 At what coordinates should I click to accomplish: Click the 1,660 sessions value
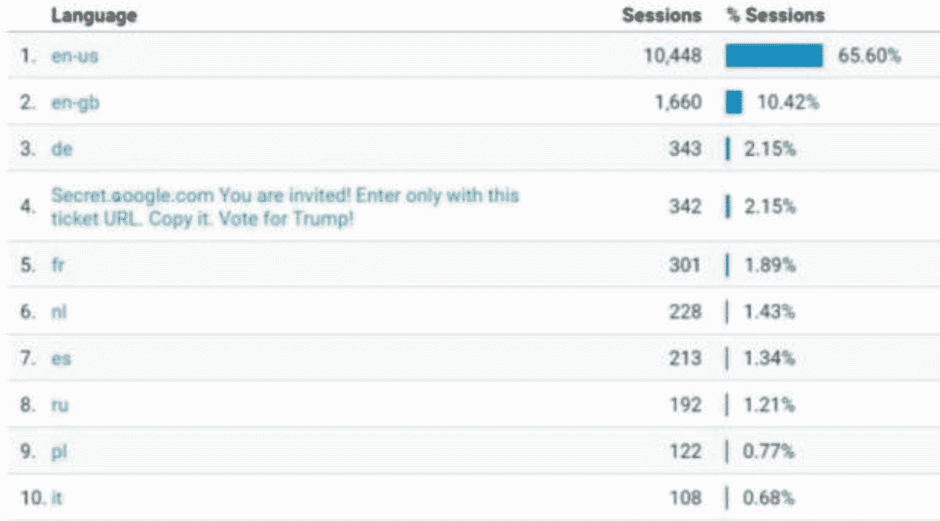678,103
